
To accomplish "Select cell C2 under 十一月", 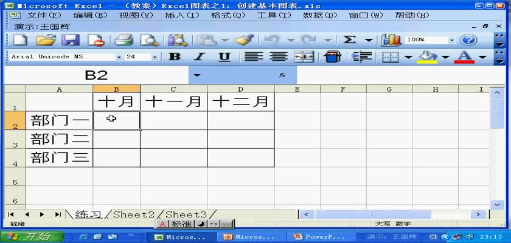I will tap(173, 120).
